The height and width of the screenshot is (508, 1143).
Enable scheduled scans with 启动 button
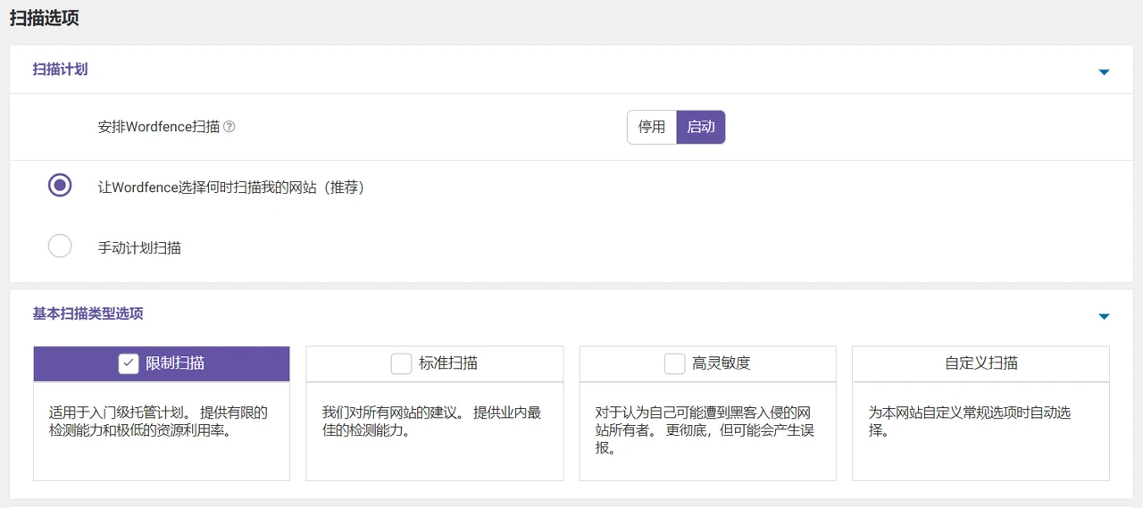click(x=701, y=127)
